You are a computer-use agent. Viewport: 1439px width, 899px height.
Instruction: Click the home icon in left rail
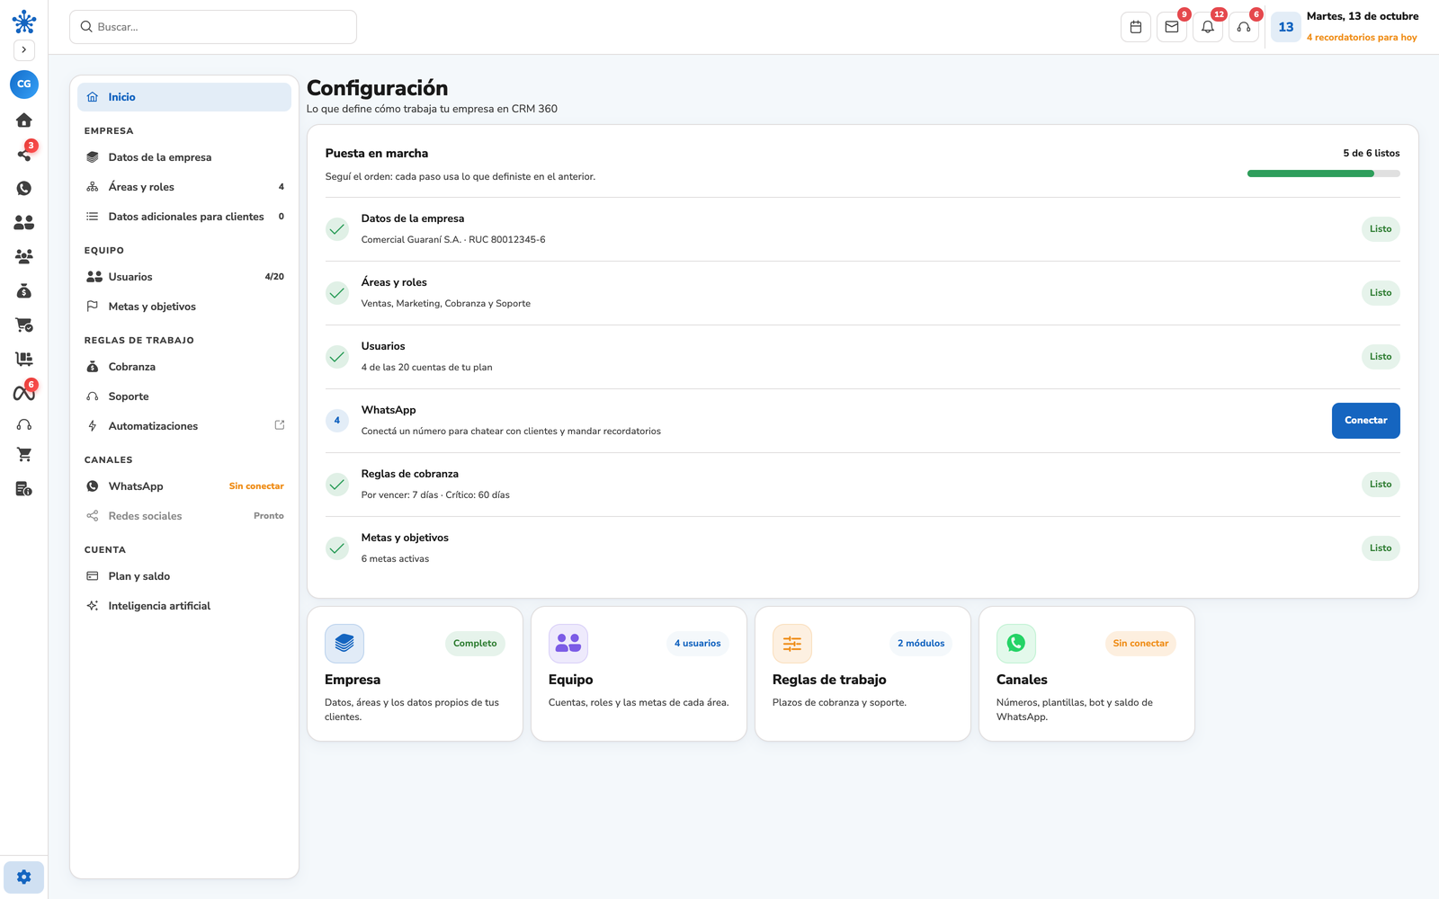(24, 120)
